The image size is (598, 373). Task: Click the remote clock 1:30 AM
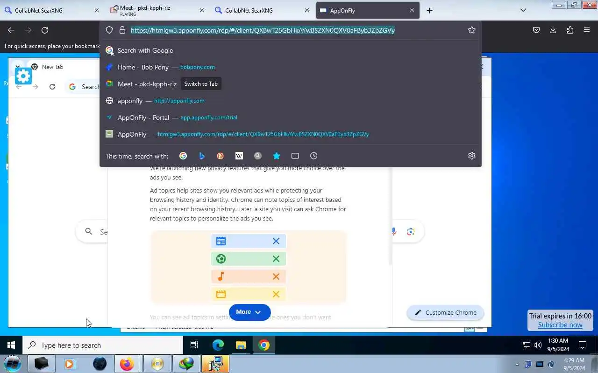tap(558, 341)
